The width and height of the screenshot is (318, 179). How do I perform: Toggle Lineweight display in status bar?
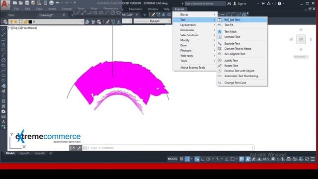coord(241,159)
